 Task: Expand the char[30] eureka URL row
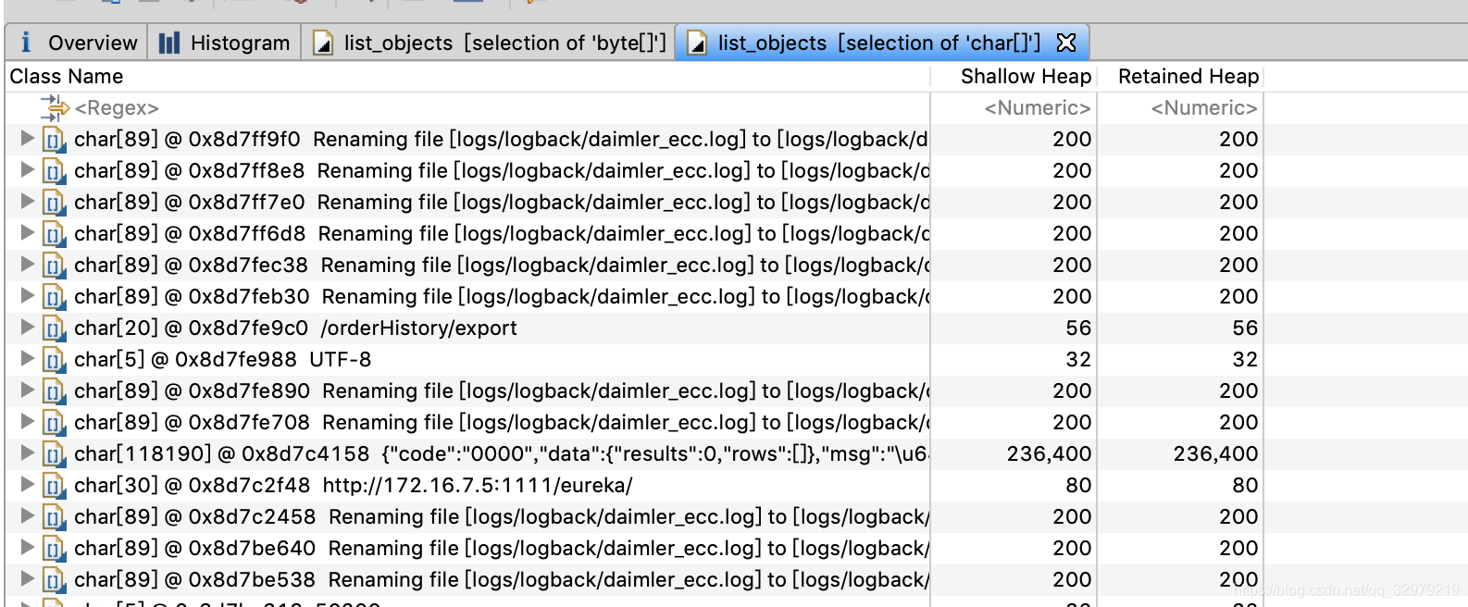click(28, 484)
